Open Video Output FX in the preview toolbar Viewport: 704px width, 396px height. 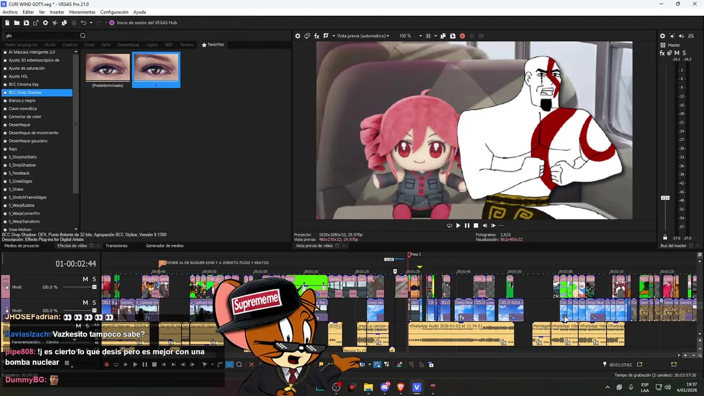[x=317, y=36]
